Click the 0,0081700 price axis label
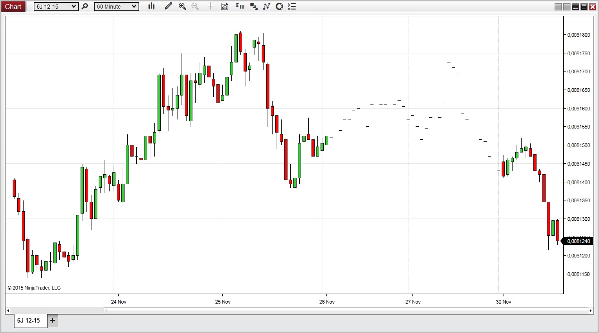The width and height of the screenshot is (599, 333). pyautogui.click(x=578, y=71)
